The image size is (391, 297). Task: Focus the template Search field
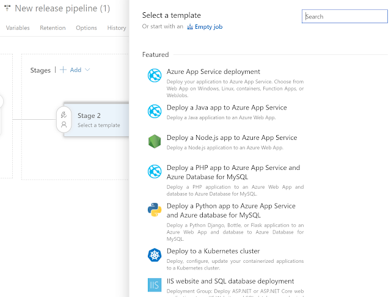click(345, 16)
